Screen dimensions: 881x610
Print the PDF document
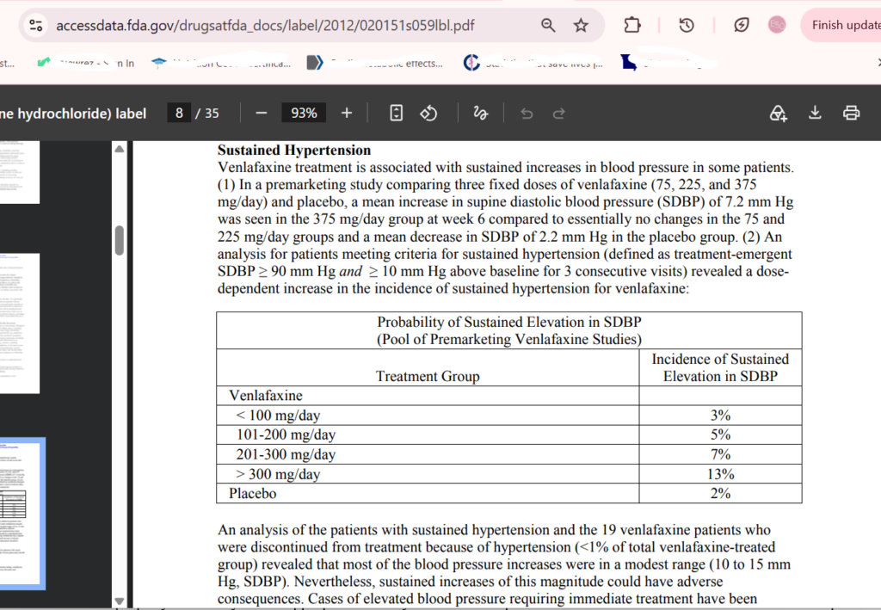point(851,113)
